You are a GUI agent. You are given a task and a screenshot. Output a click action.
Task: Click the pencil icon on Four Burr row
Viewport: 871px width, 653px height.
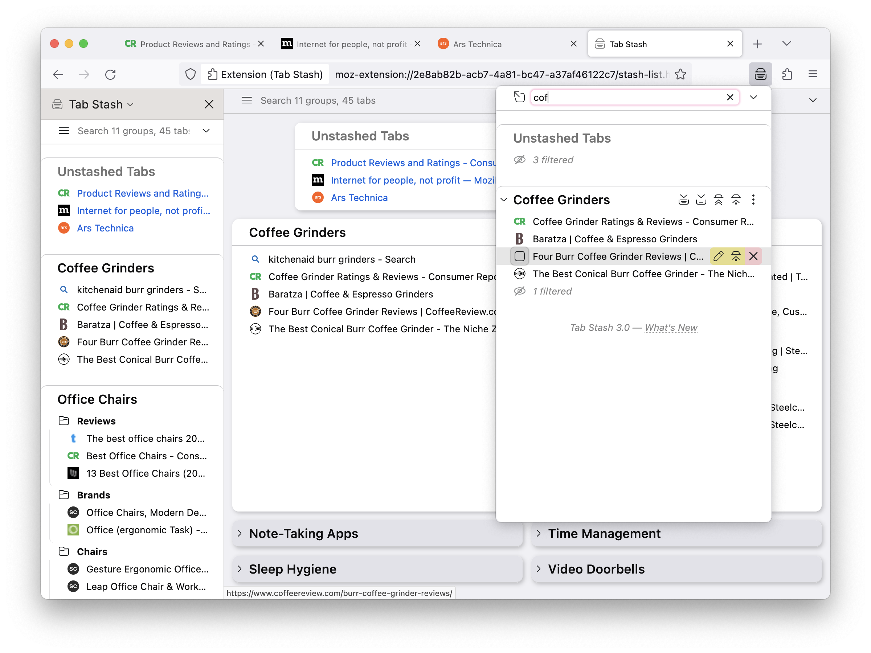[718, 256]
